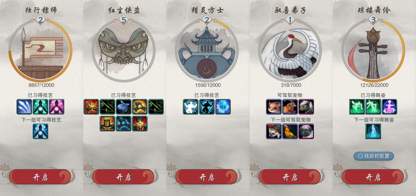Click next-level skill icon under 独行镖师
Viewport: 416px width, 196px height.
coord(40,131)
